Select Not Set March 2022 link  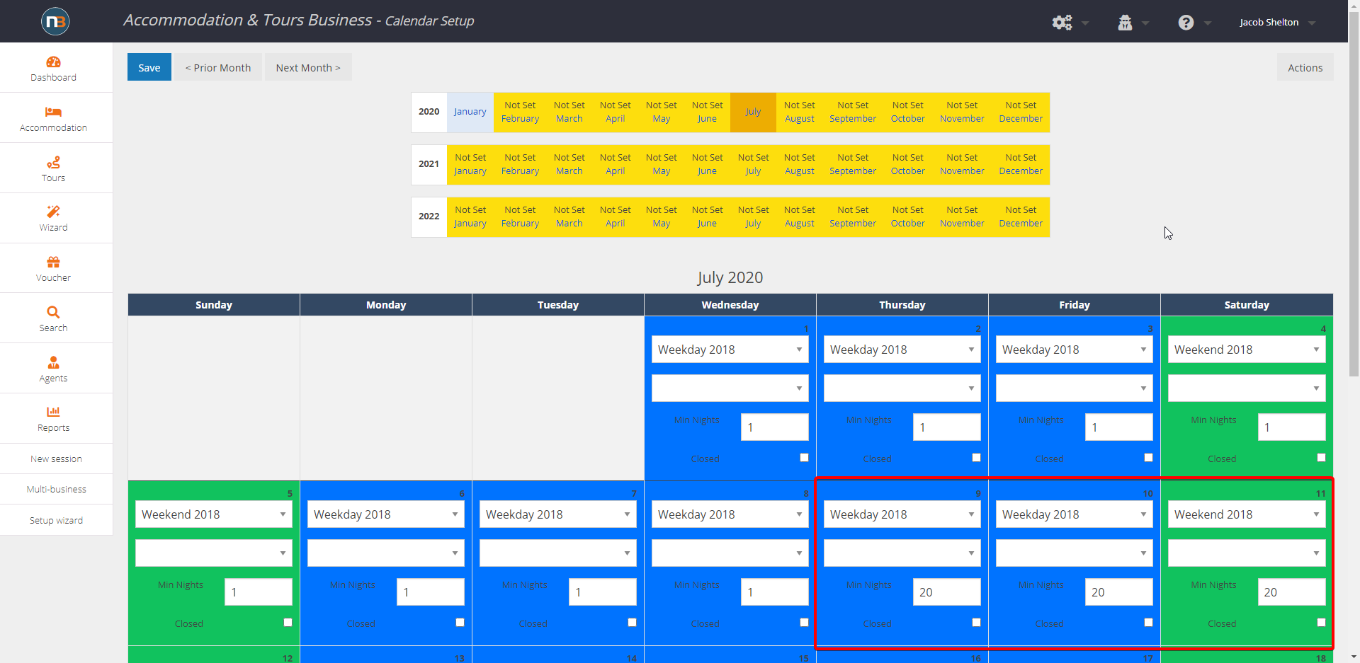pyautogui.click(x=569, y=217)
